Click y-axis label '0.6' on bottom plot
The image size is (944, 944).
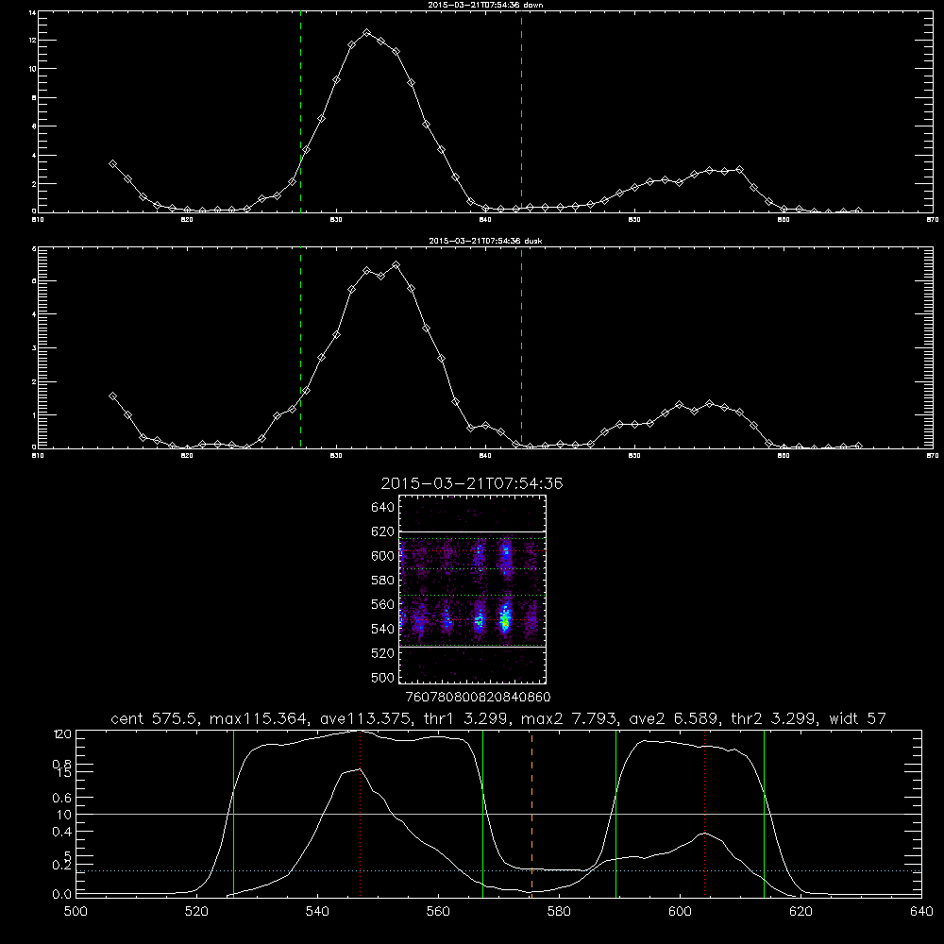tap(62, 798)
